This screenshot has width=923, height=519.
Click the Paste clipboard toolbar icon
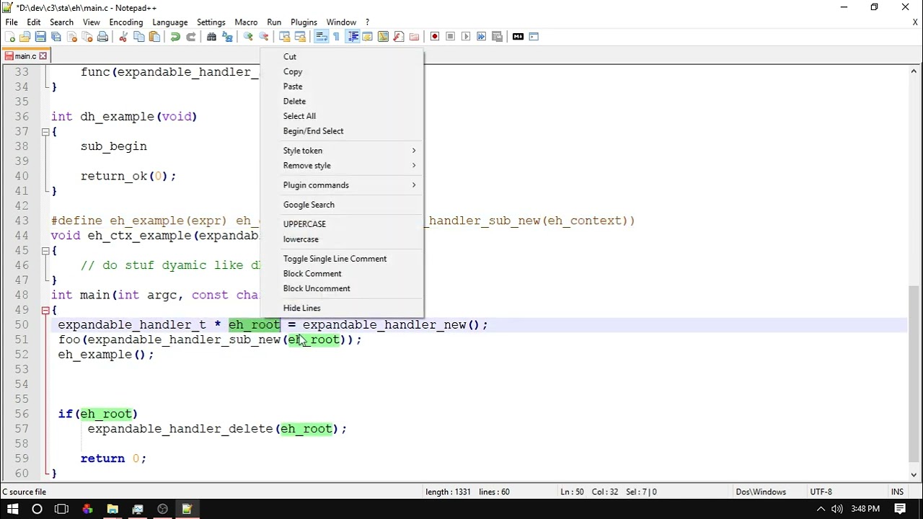[154, 37]
